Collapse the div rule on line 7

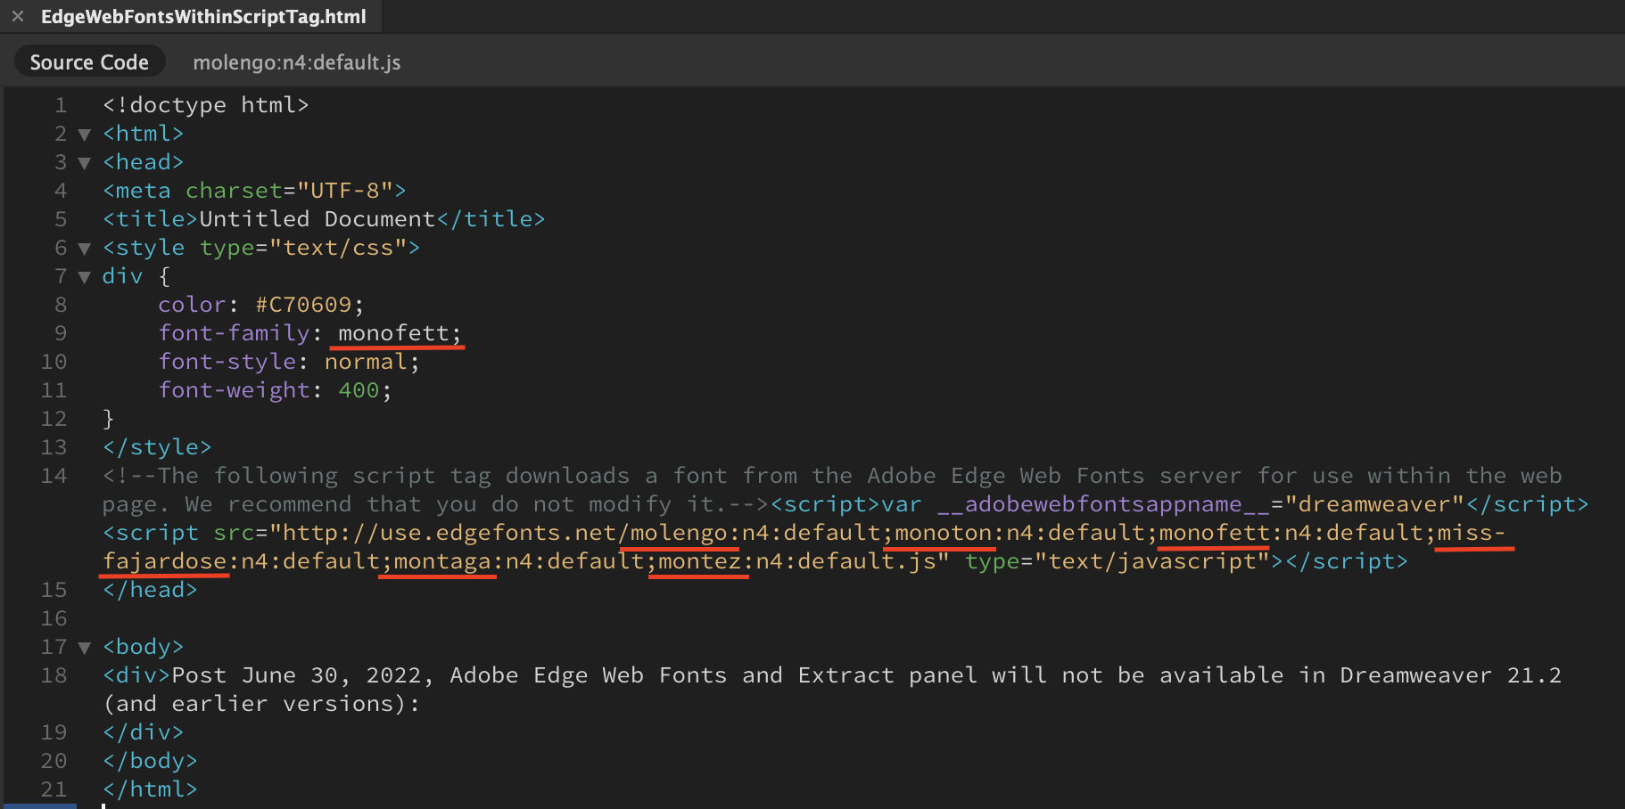(85, 277)
